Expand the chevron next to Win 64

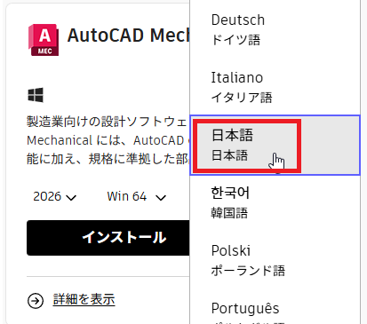point(161,197)
